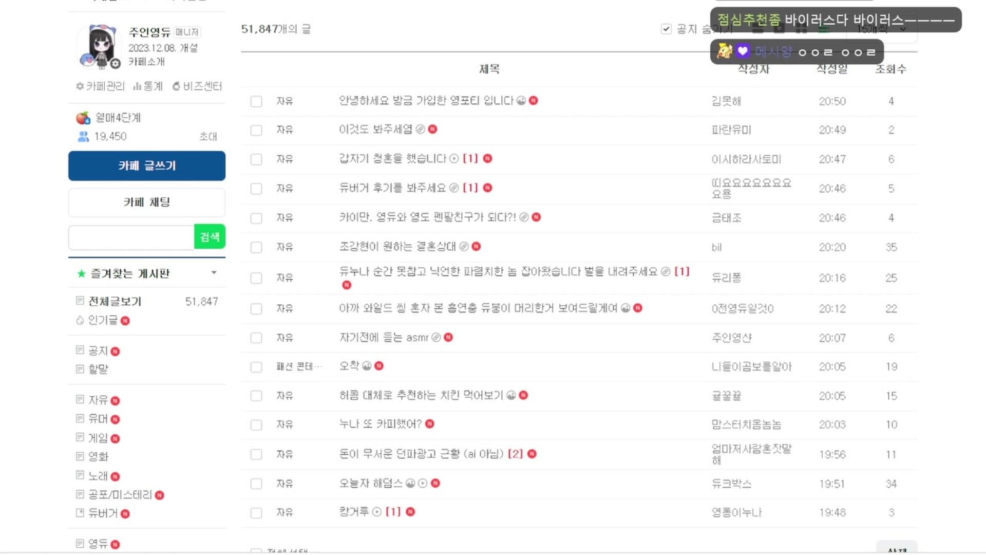Click the image icon on 오착 post
986x555 pixels.
(367, 365)
